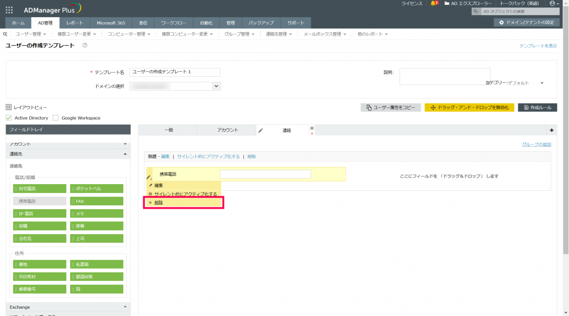Screen dimensions: 569x316
Task: Go to the ホーム tab
Action: 18,23
